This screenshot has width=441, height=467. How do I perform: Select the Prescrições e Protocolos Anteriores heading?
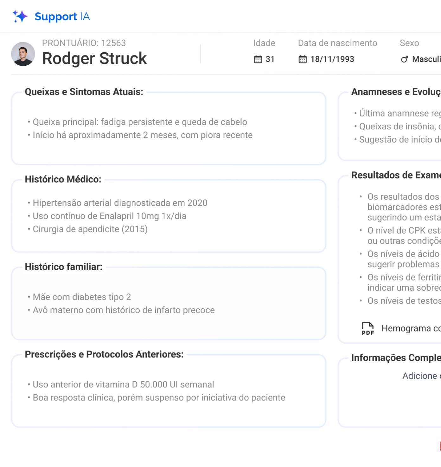coord(104,354)
